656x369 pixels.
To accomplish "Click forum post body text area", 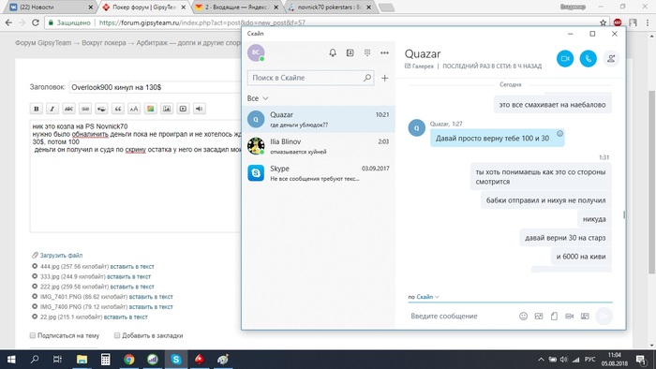I will 136,175.
